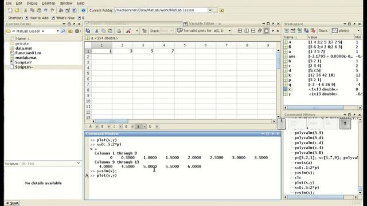Click Variable Editor horizontal scrollbar thumb

[x=112, y=121]
